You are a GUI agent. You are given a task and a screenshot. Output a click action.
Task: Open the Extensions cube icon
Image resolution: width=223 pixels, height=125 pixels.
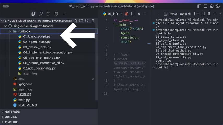click(56, 14)
